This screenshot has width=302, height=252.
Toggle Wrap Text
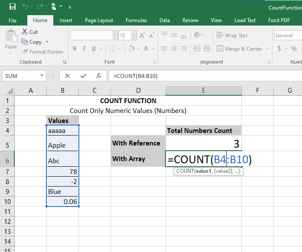click(x=232, y=36)
